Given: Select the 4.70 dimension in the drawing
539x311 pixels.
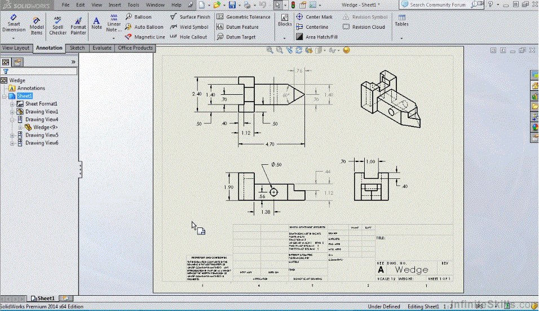Looking at the screenshot, I should coord(270,144).
